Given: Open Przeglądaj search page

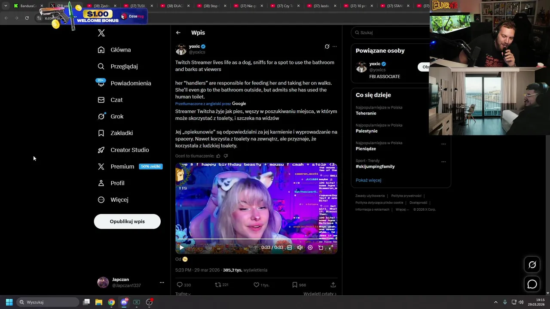Looking at the screenshot, I should 118,67.
